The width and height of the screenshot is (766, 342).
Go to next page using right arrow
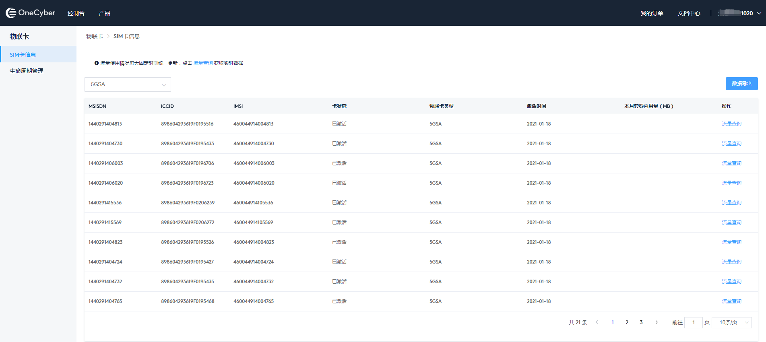657,322
